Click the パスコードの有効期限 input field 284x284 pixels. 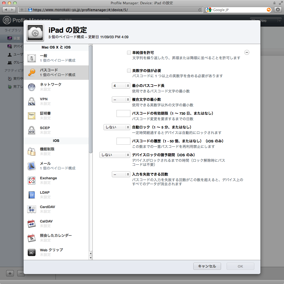click(x=123, y=113)
